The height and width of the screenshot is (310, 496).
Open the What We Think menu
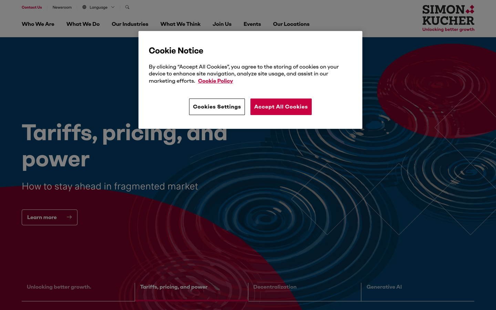coord(180,24)
